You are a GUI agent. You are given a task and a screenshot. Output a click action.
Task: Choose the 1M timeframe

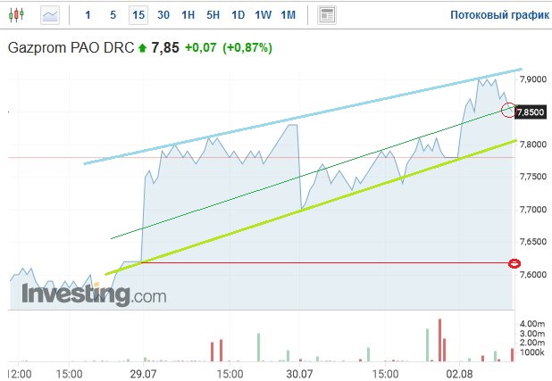coord(288,15)
